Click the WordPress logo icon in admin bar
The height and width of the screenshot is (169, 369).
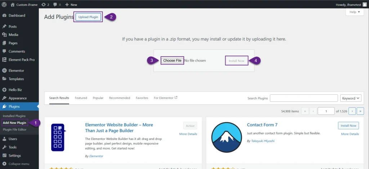point(4,4)
